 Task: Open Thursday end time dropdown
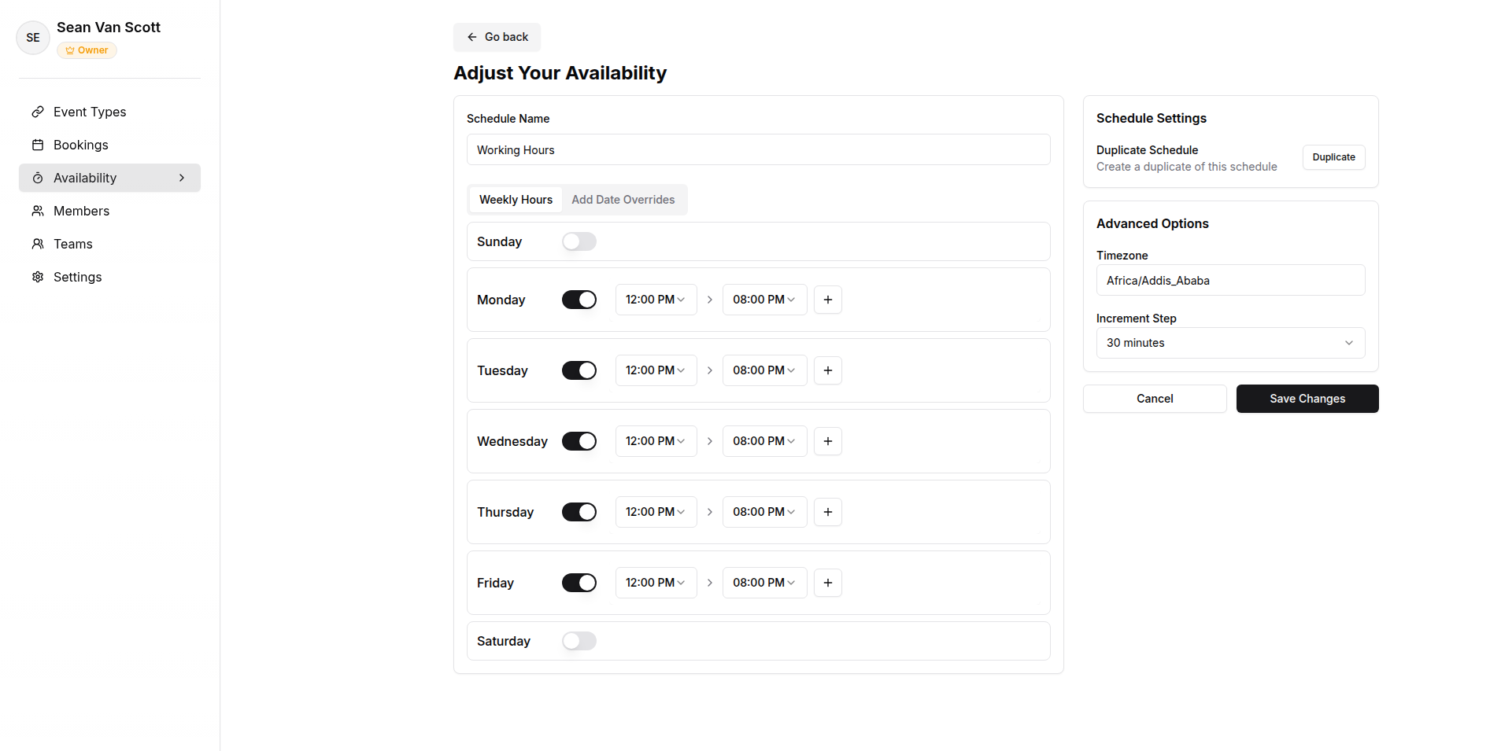tap(763, 512)
